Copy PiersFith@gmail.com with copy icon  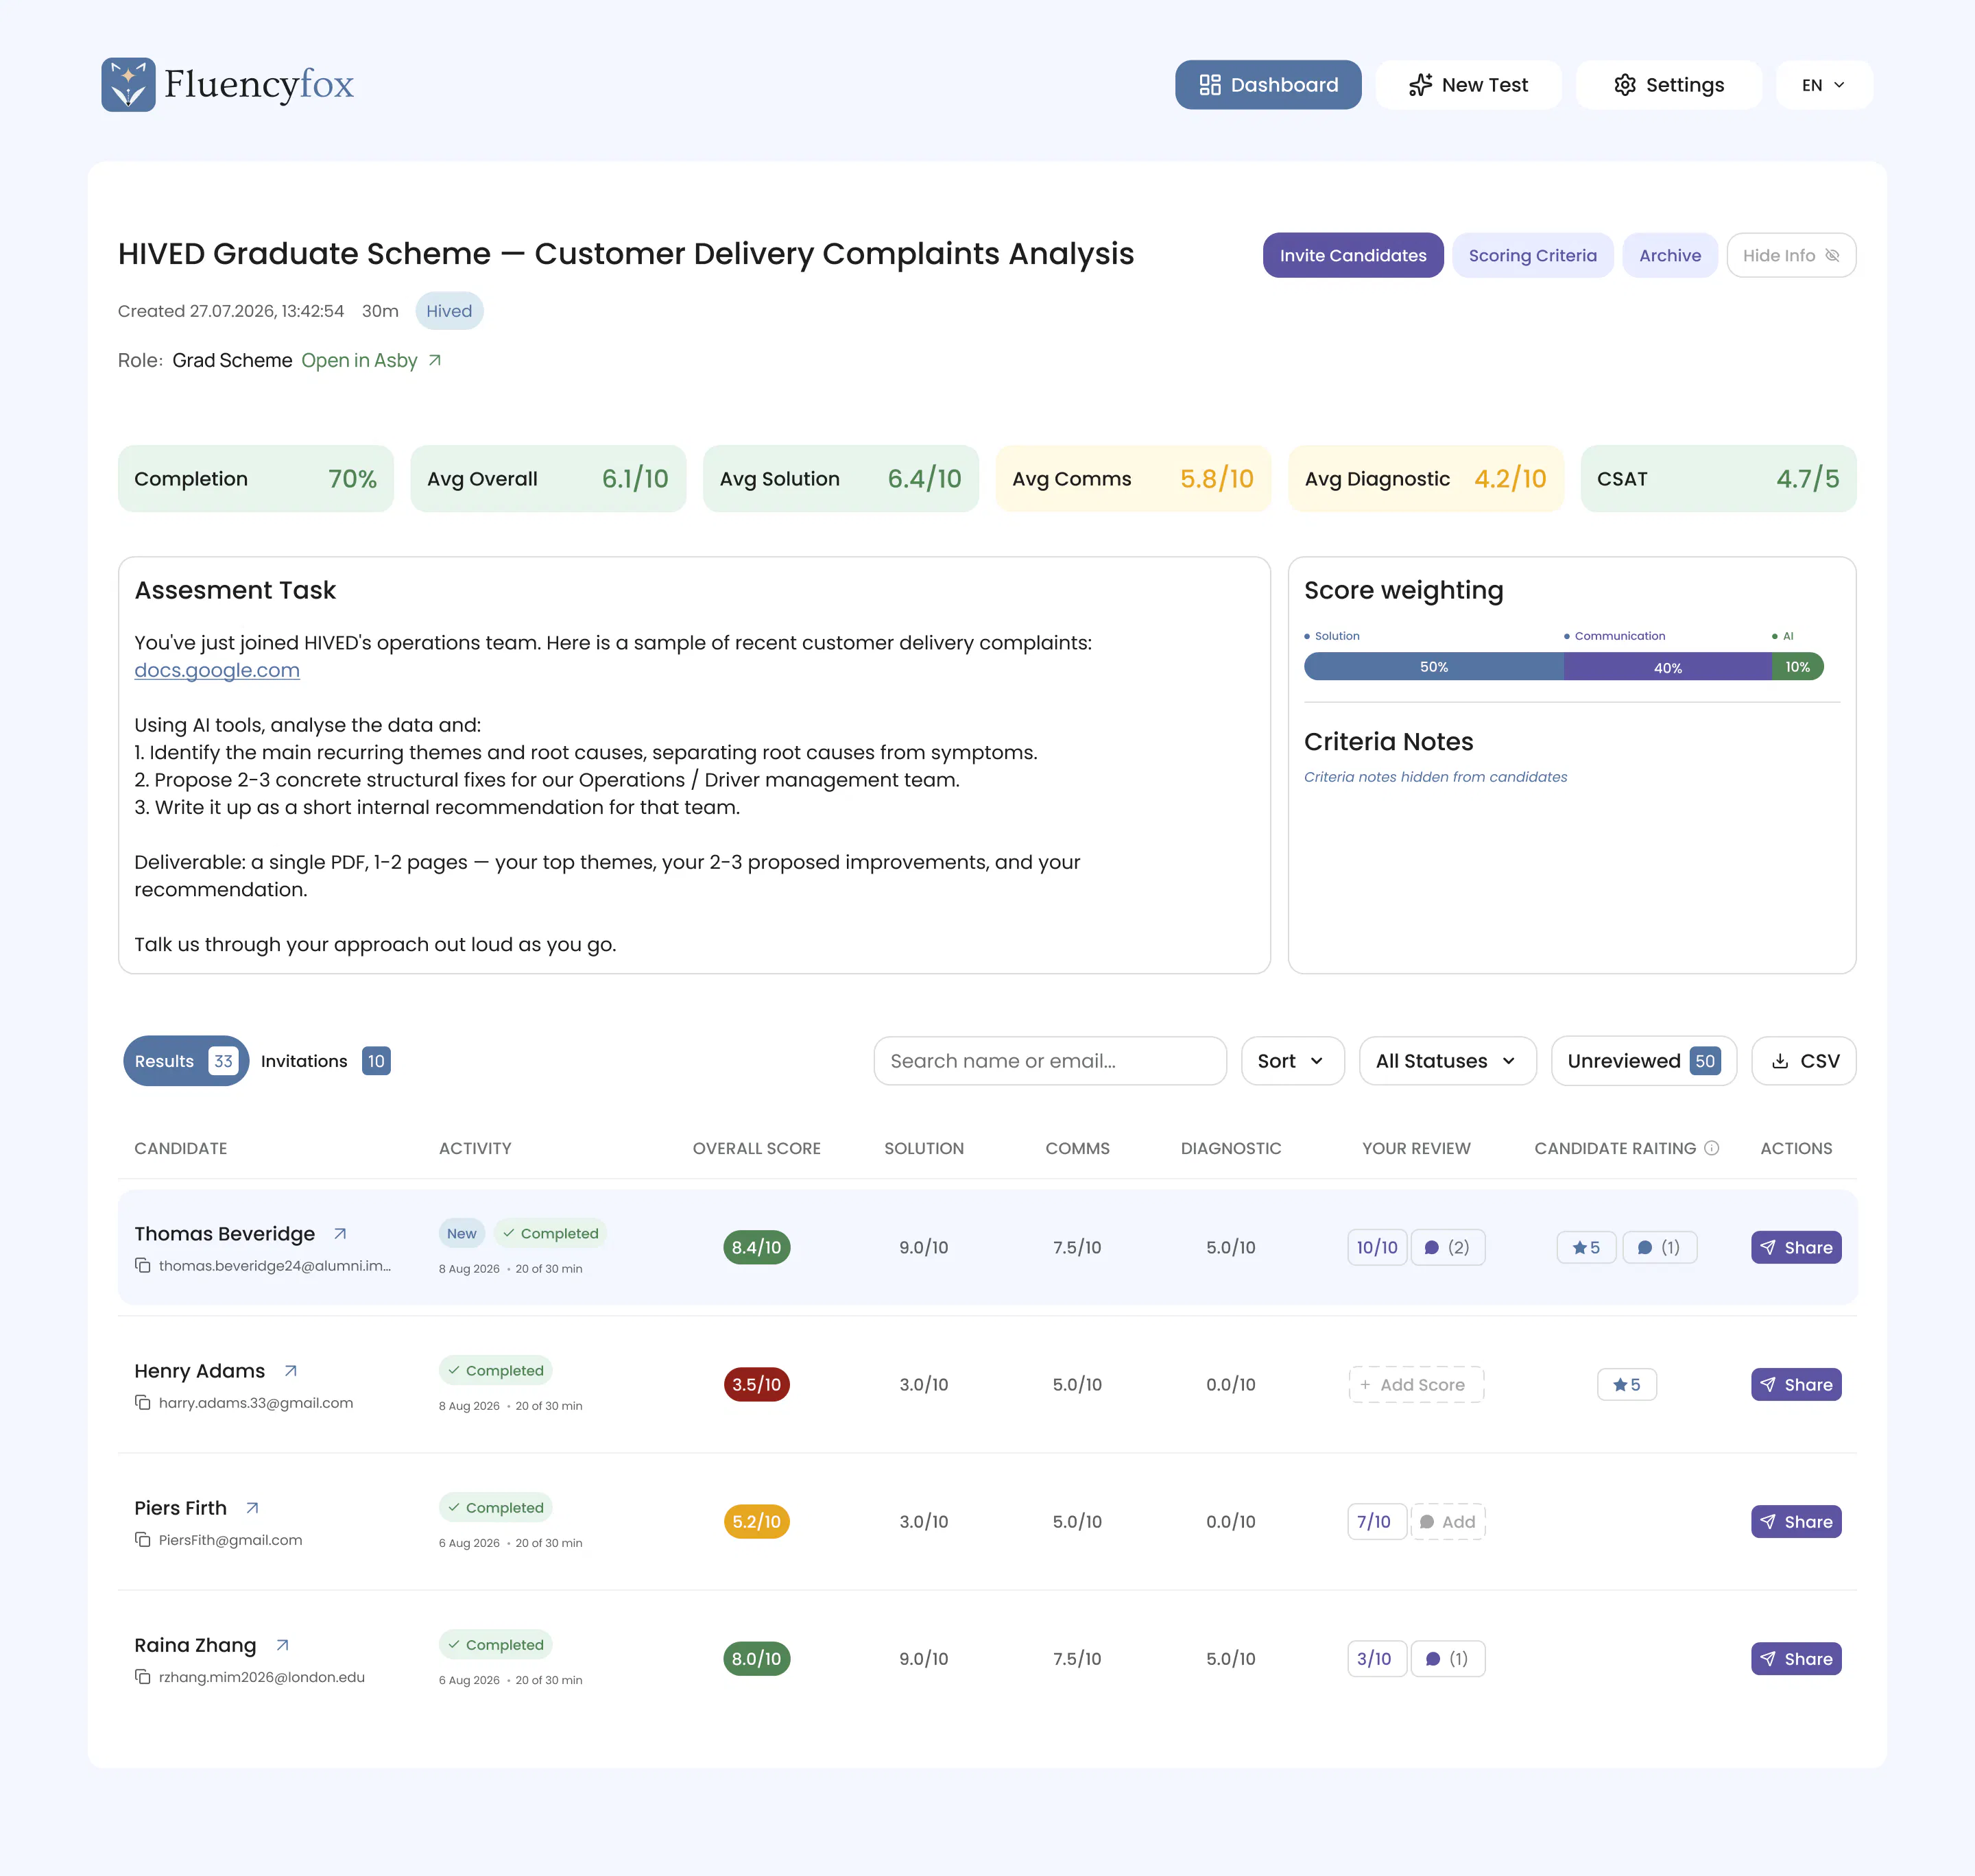pos(143,1540)
